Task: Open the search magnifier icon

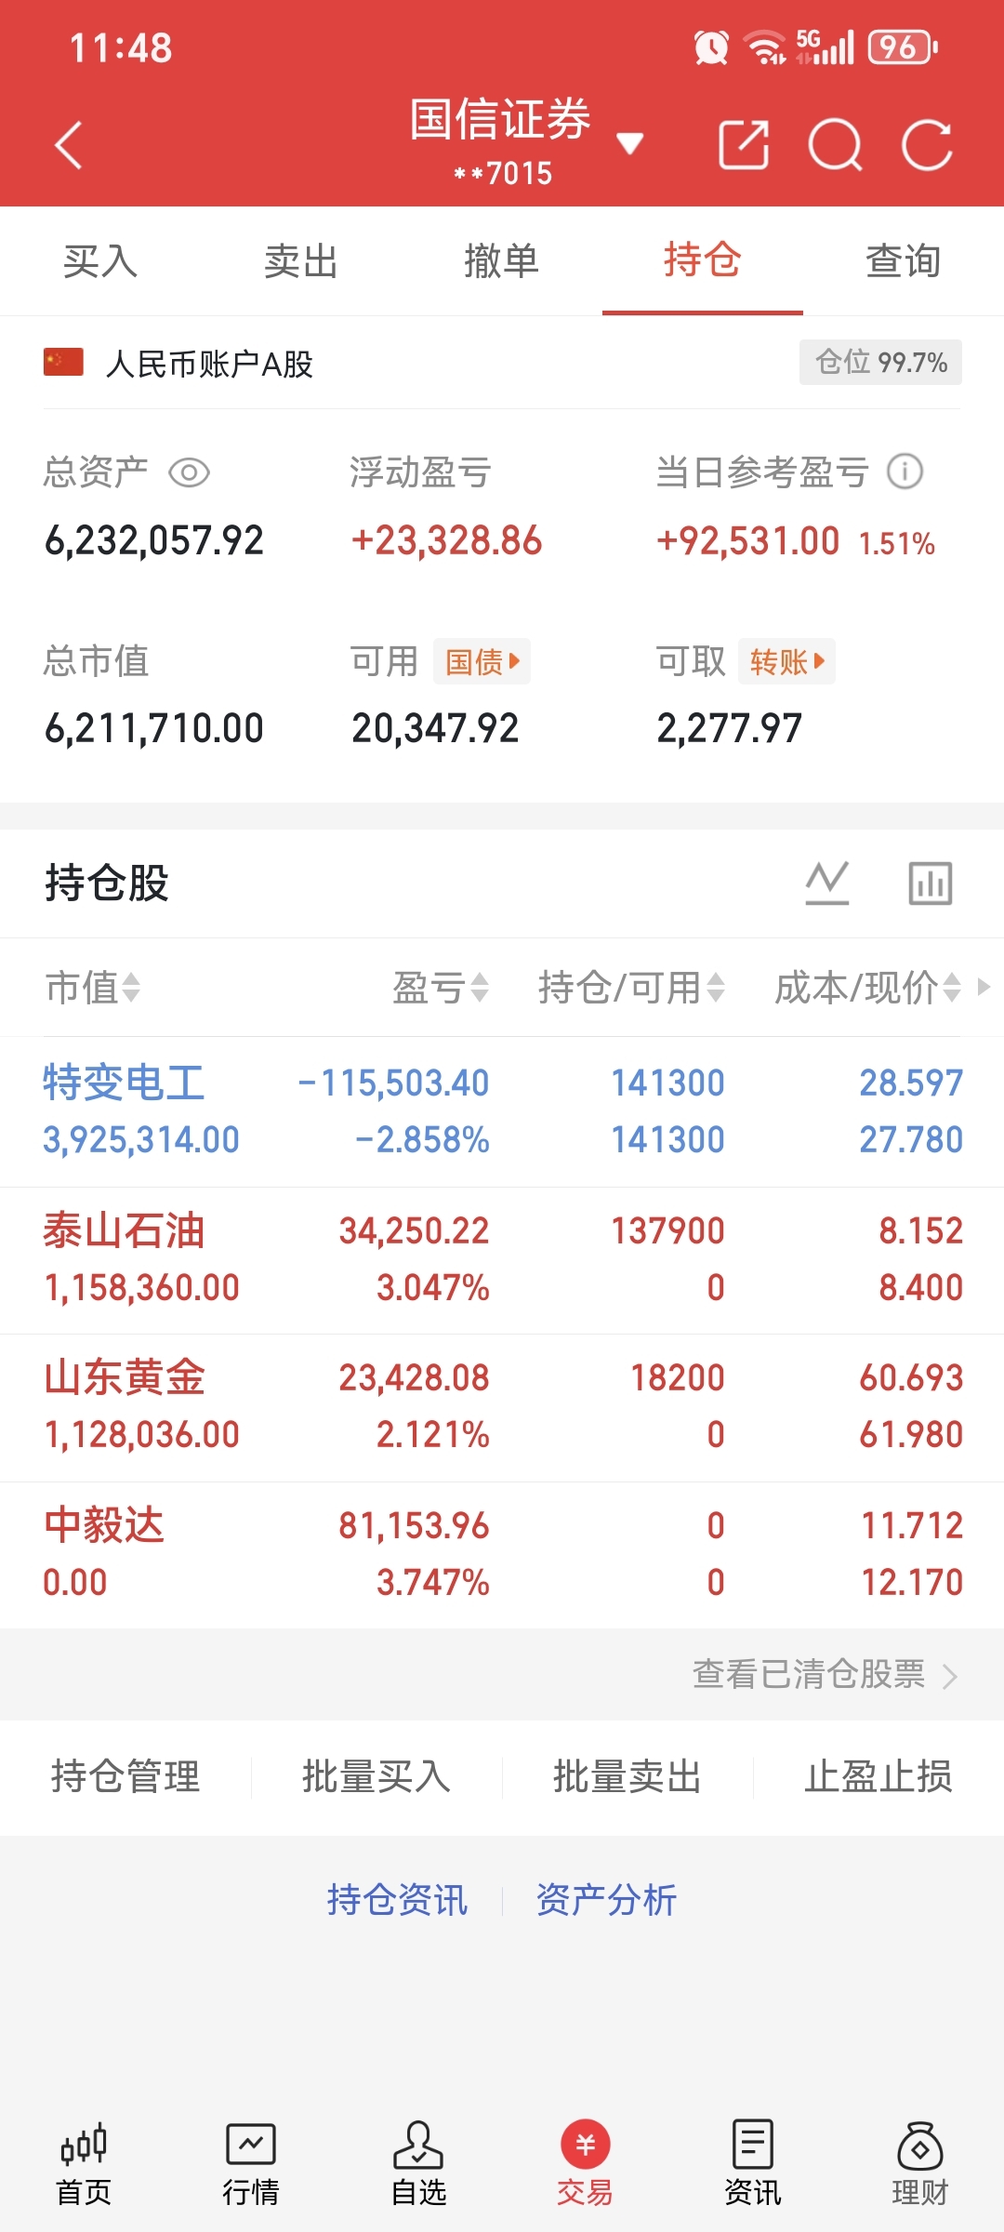Action: pos(836,145)
